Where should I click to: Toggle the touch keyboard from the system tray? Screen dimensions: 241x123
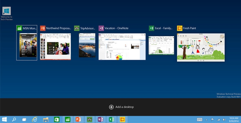tap(200, 120)
